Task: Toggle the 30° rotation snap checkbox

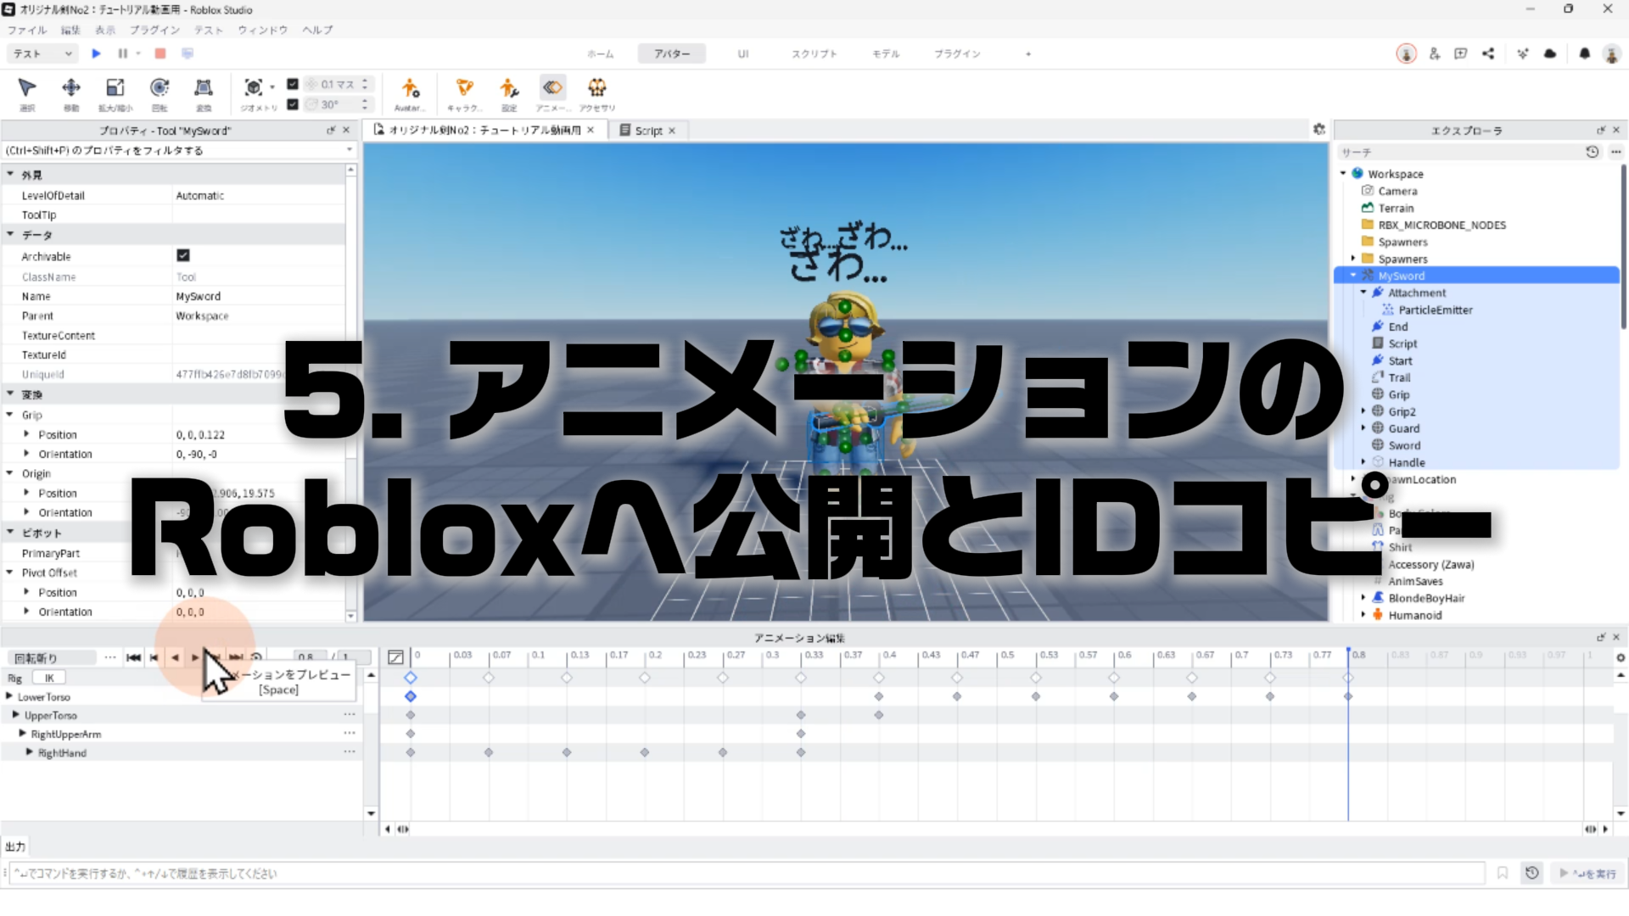Action: (x=293, y=104)
